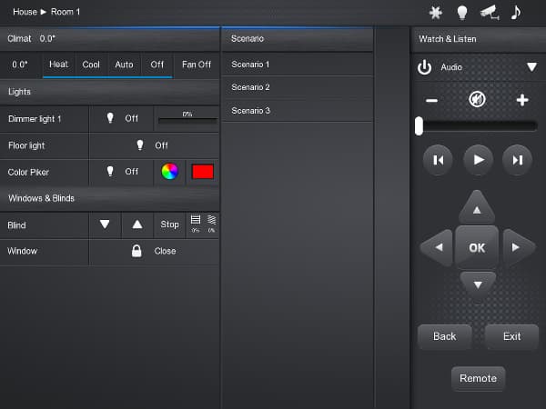Navigate left on the remote pad
The image size is (546, 409).
[437, 247]
